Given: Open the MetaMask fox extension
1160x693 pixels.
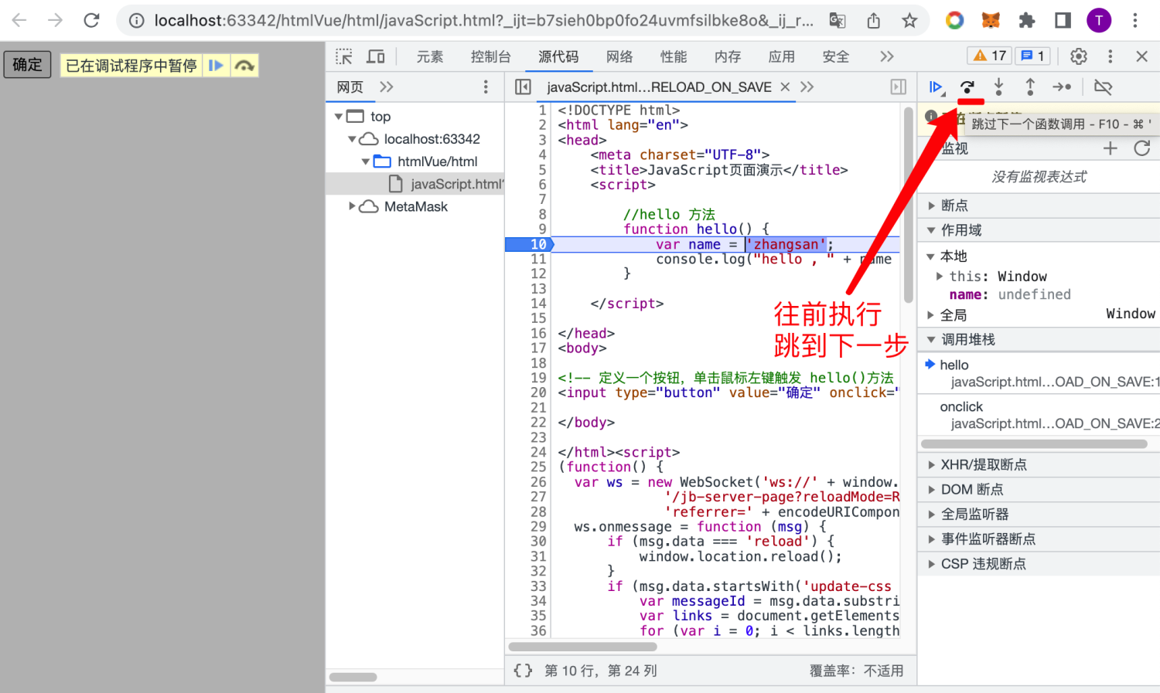Looking at the screenshot, I should [x=991, y=21].
